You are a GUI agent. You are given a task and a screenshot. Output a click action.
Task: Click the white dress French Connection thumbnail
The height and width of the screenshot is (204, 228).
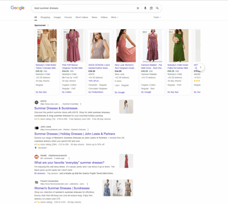click(x=118, y=188)
